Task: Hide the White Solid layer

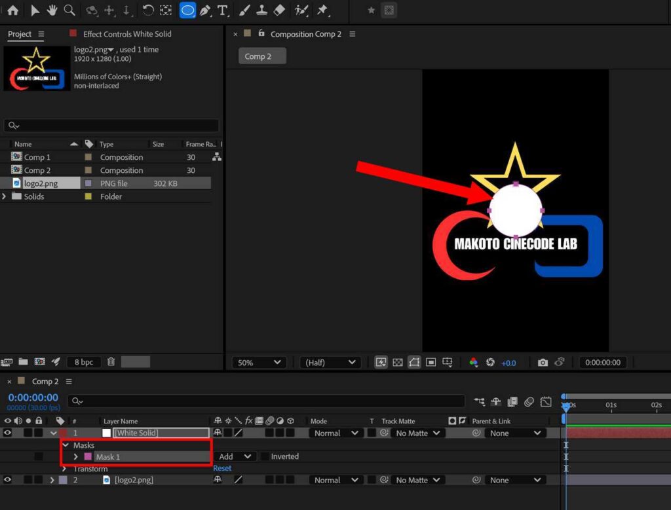Action: pyautogui.click(x=7, y=433)
